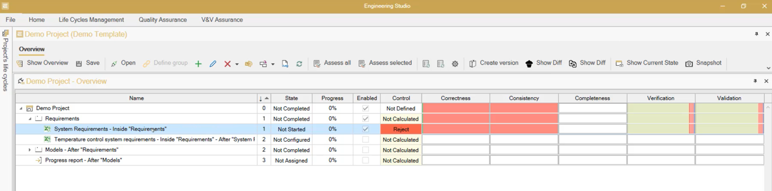Image resolution: width=772 pixels, height=191 pixels.
Task: Open the dropdown arrow beside the hierarchy icon
Action: coord(273,64)
